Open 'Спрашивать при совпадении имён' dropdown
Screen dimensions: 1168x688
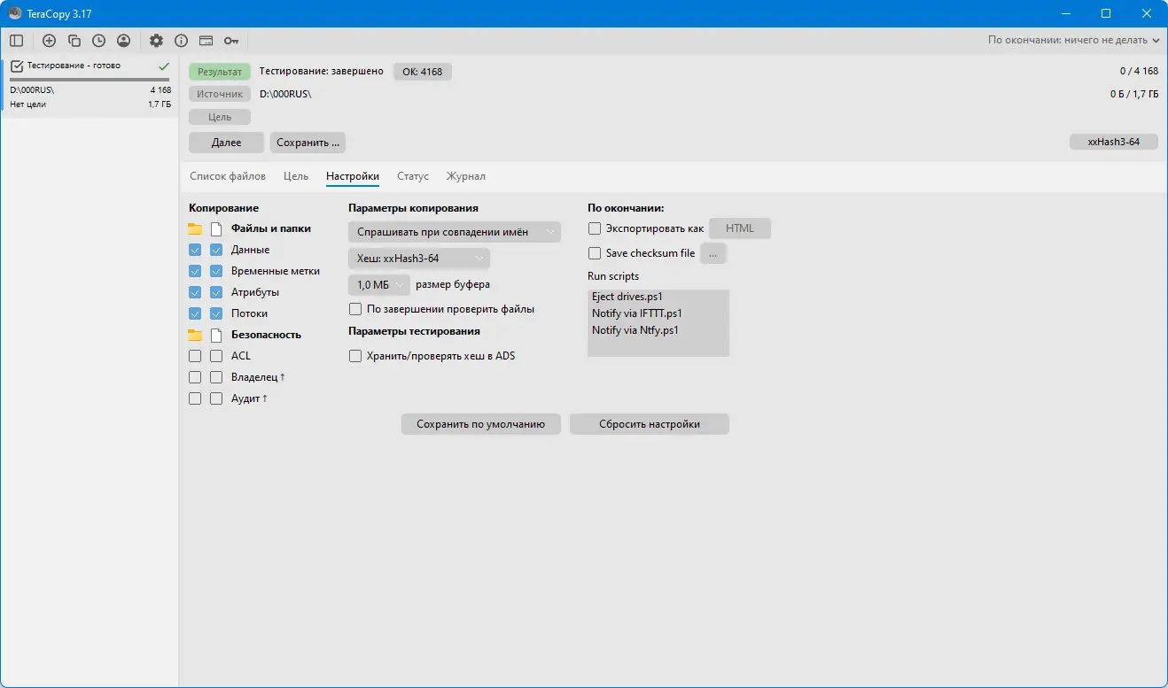(455, 232)
